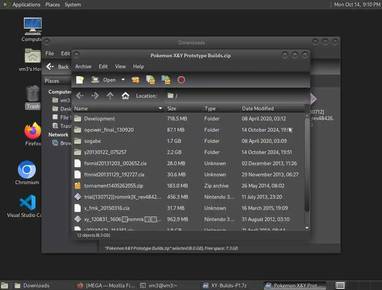Open File menu in Downloads window
Screen dimensions: 382x290
pos(50,53)
